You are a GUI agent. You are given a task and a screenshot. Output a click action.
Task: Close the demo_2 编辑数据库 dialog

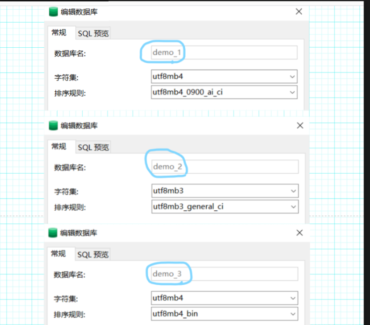pos(300,126)
